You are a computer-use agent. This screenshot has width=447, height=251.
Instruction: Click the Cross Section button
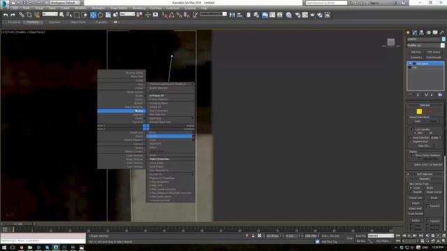[416, 214]
